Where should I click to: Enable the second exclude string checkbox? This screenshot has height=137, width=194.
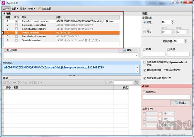pyautogui.click(x=144, y=119)
